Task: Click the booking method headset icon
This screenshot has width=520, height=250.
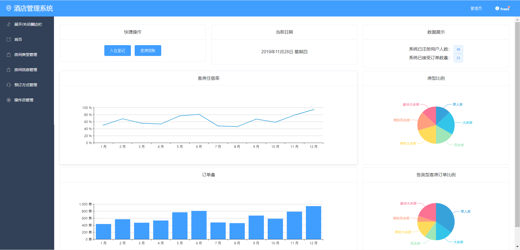Action: (x=9, y=85)
